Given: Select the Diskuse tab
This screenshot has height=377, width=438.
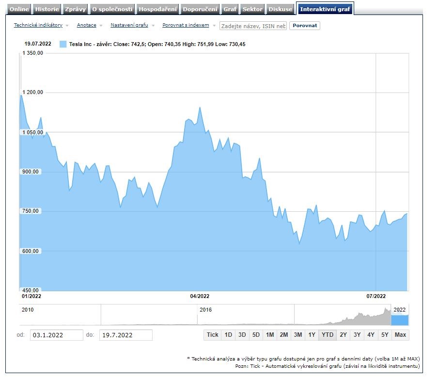Looking at the screenshot, I should coord(281,9).
